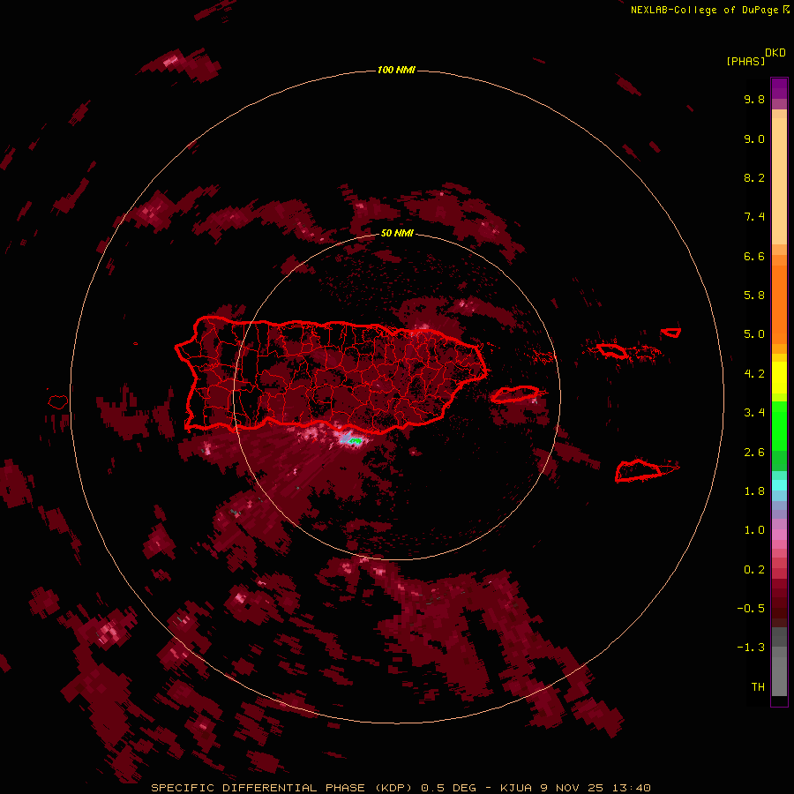Click the yellow band of the color scale

click(779, 378)
